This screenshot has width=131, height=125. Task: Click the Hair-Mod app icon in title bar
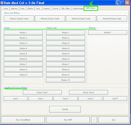(x=2, y=3)
